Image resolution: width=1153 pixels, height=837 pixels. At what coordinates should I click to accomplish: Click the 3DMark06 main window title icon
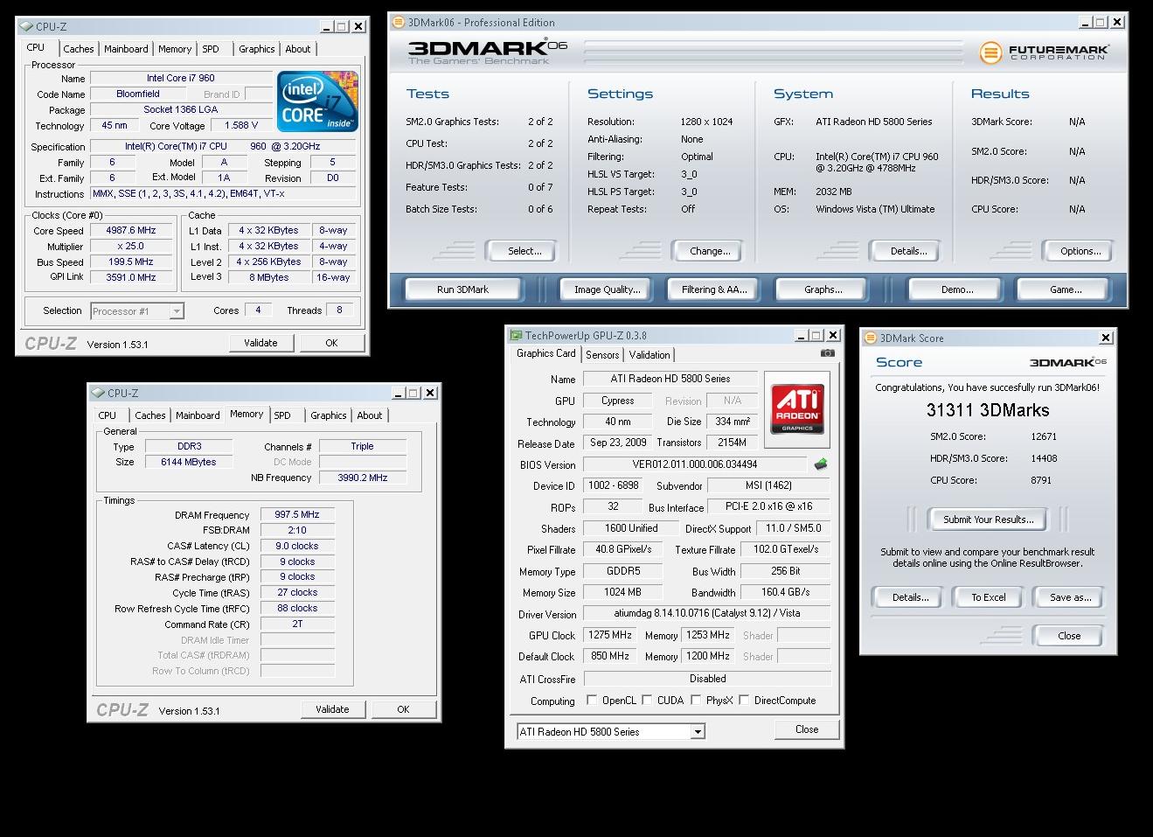coord(399,22)
